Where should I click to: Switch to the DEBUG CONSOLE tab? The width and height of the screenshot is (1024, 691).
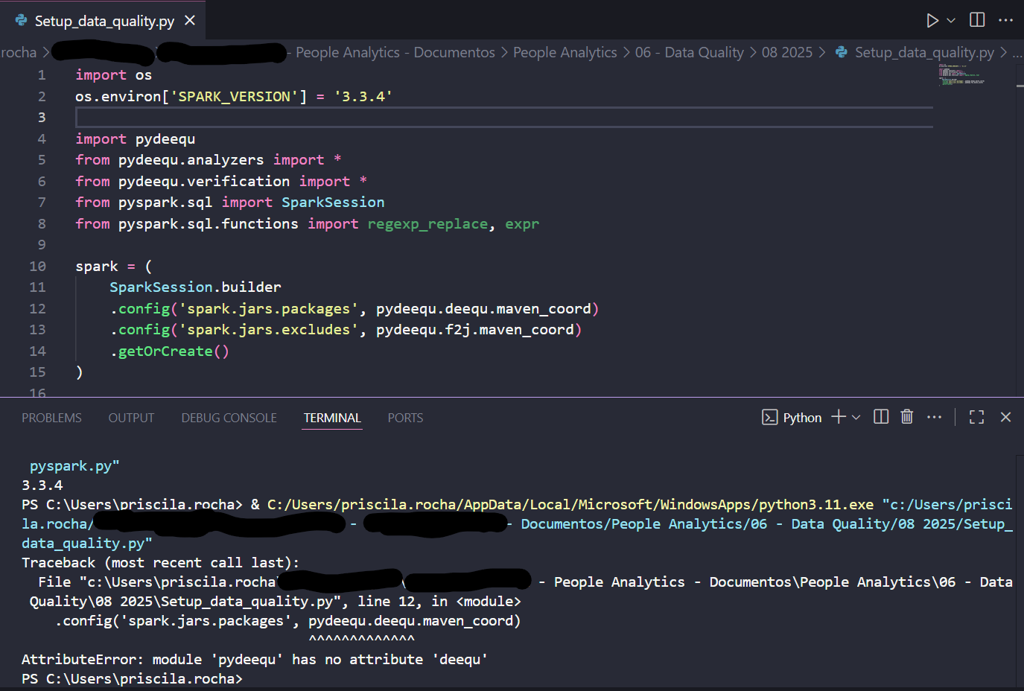[229, 418]
